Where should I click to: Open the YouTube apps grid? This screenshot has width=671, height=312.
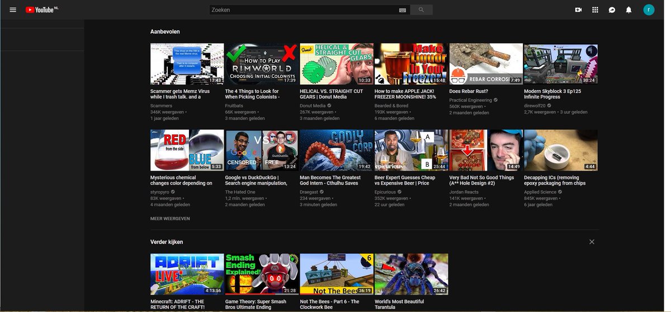(595, 10)
